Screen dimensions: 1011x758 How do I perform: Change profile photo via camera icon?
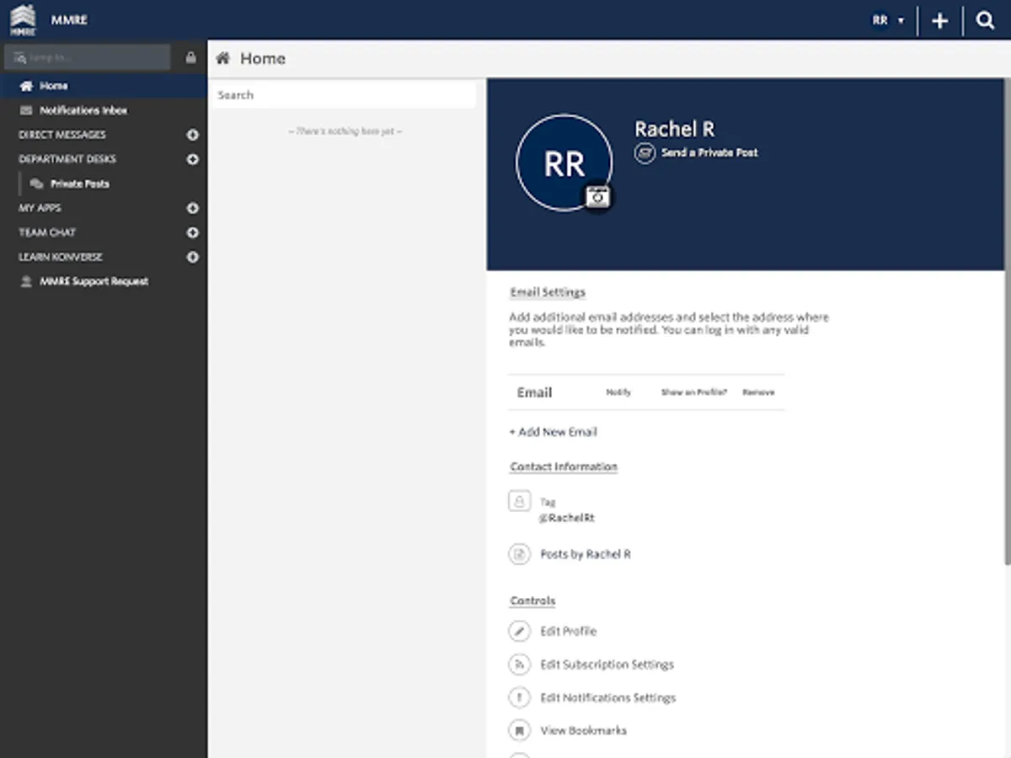[x=598, y=196]
